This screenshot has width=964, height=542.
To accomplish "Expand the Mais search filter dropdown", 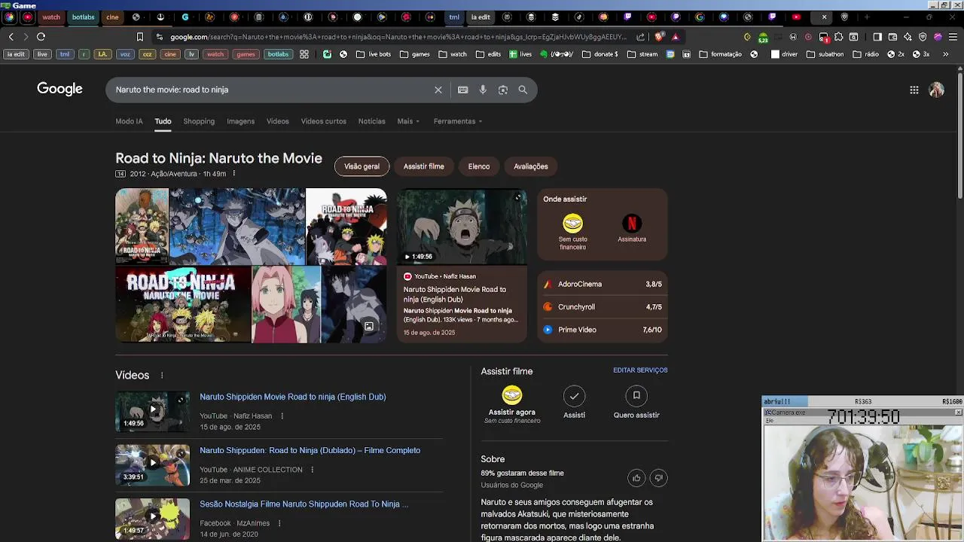I will (x=408, y=121).
